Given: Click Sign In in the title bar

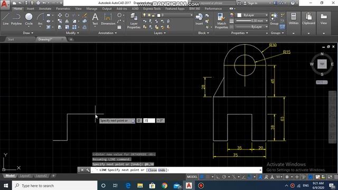Looking at the screenshot, I should tap(252, 3).
